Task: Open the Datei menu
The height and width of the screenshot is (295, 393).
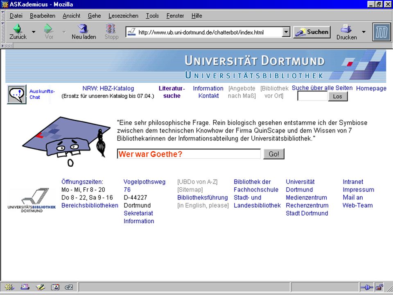Action: (16, 16)
